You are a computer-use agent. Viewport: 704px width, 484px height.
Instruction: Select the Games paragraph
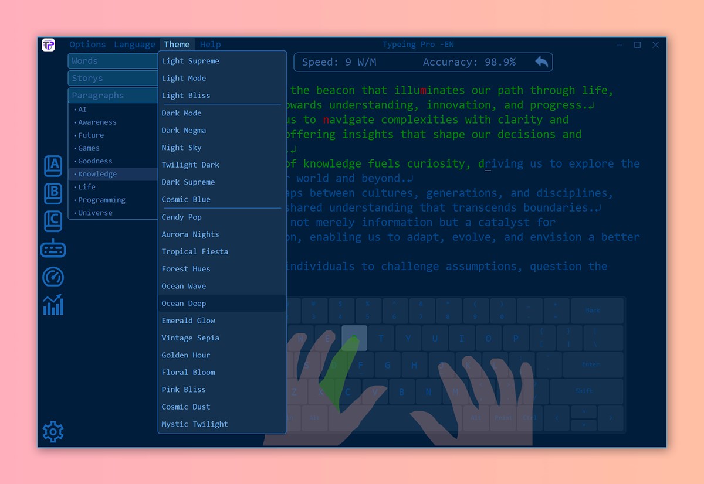pyautogui.click(x=113, y=148)
